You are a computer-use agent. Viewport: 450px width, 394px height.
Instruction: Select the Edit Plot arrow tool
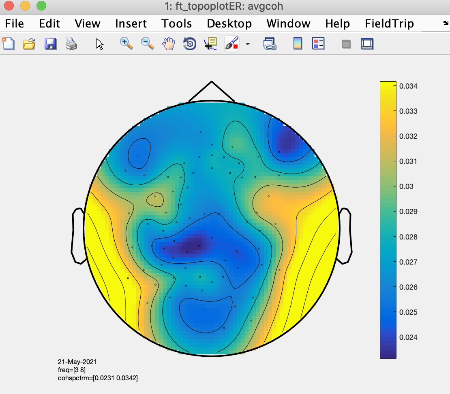tap(100, 44)
